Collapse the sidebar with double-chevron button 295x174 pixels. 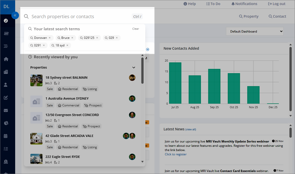click(15, 15)
